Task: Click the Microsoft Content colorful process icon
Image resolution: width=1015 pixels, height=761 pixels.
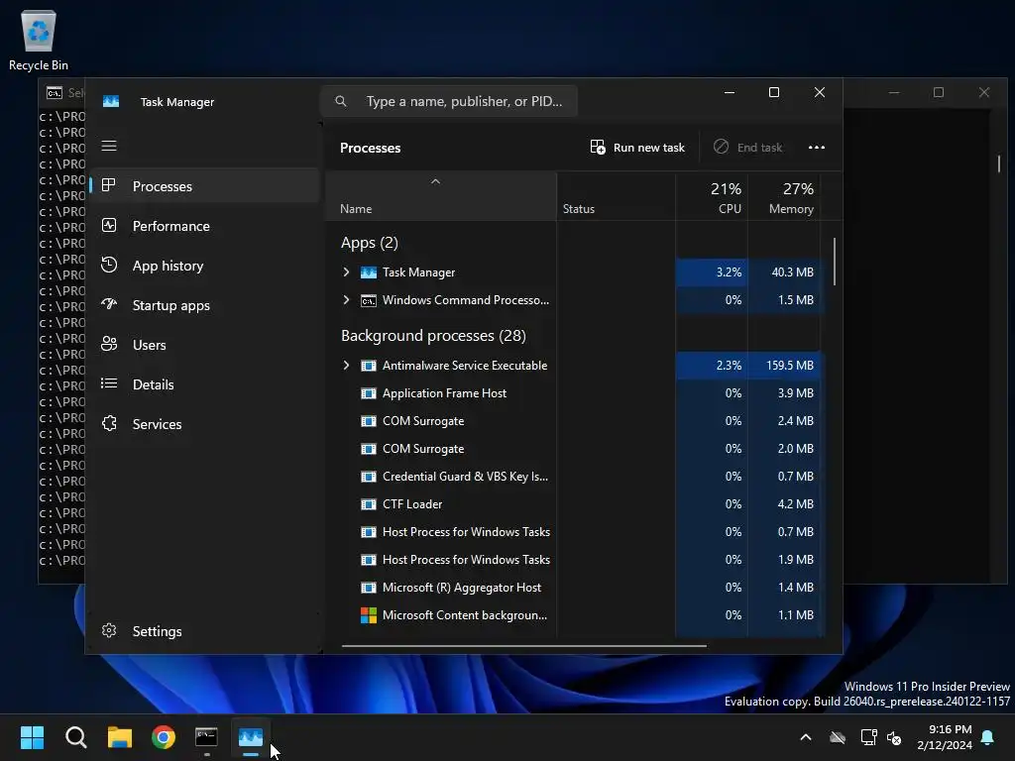Action: [x=369, y=615]
